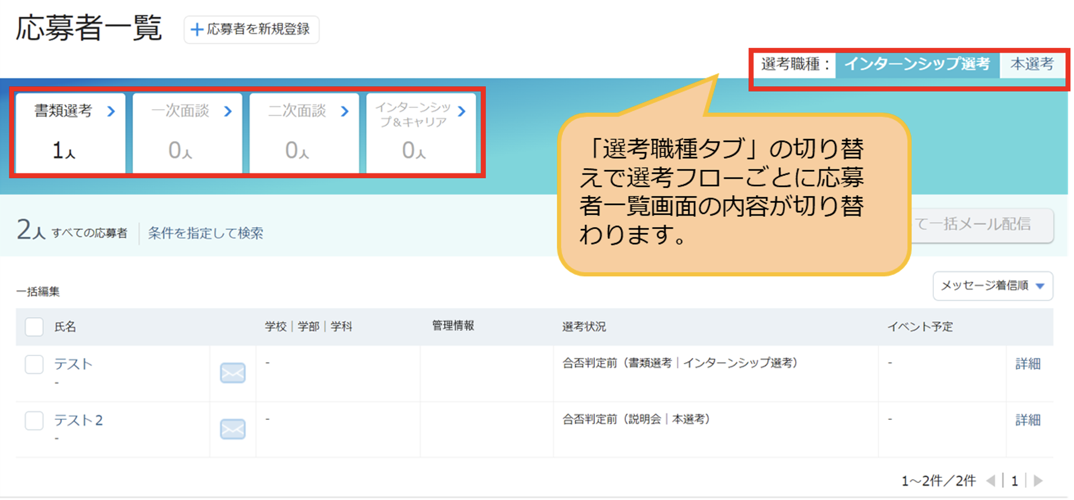Screen dimensions: 1074x500
Task: Go to previous page arrow
Action: pos(990,481)
